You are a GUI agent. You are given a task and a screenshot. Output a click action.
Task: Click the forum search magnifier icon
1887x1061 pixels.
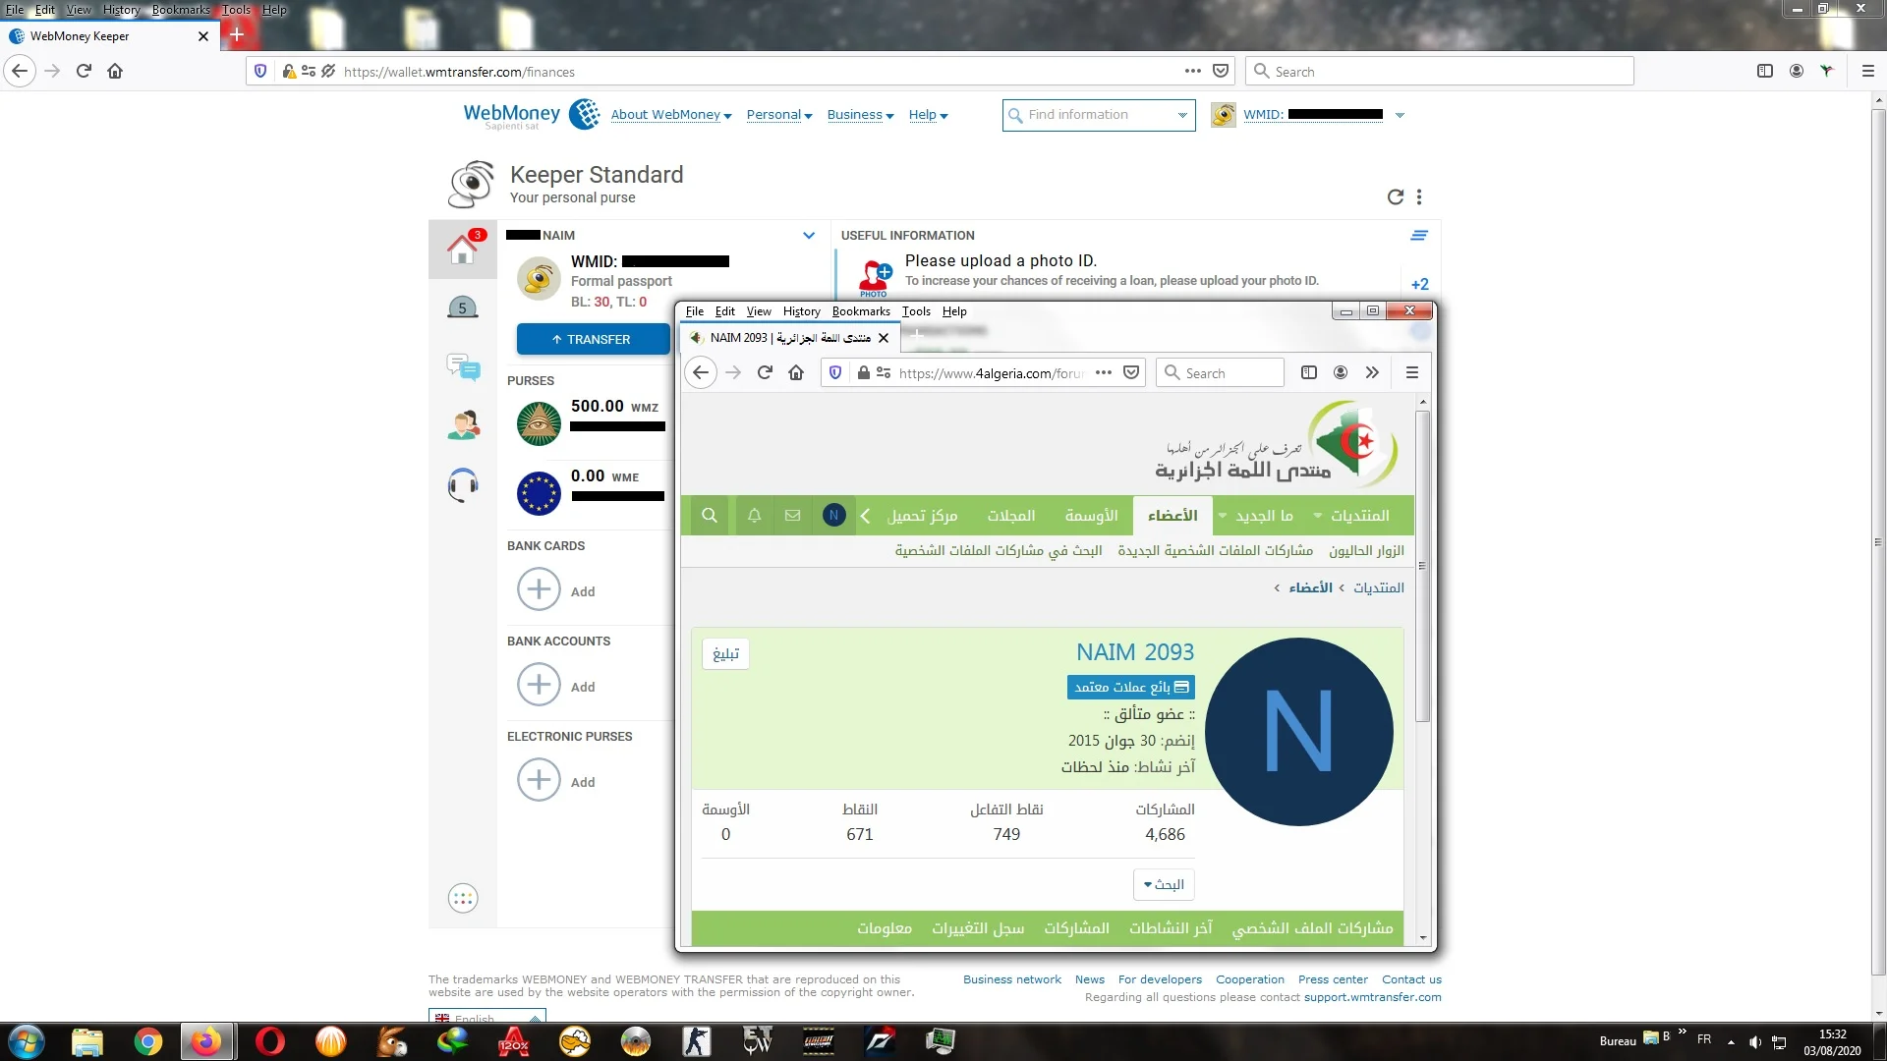click(709, 516)
